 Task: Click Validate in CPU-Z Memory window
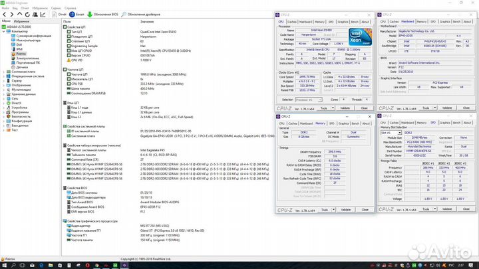tap(345, 210)
